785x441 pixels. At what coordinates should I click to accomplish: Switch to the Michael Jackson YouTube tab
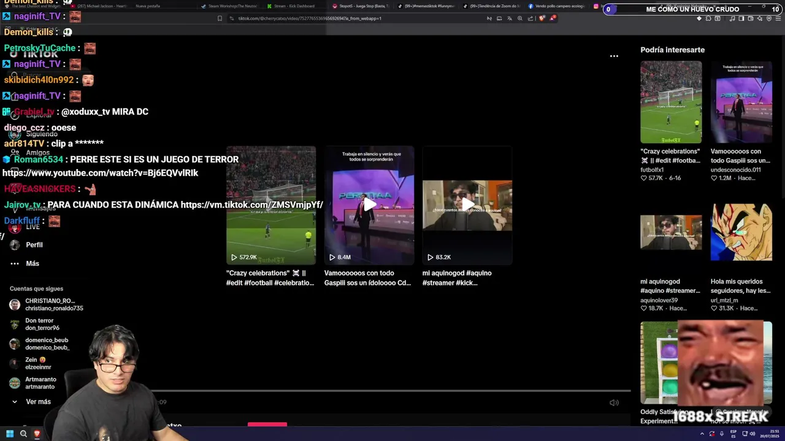[98, 6]
